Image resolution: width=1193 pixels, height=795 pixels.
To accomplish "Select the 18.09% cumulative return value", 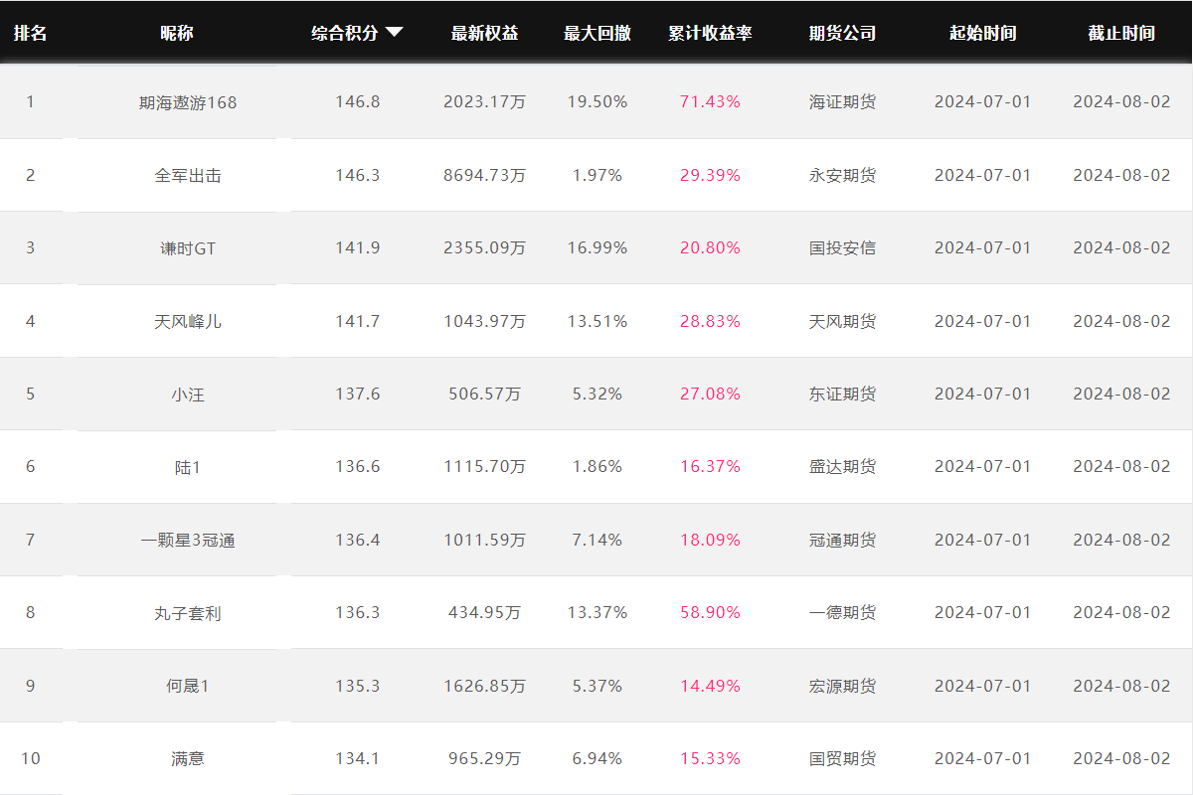I will (710, 540).
